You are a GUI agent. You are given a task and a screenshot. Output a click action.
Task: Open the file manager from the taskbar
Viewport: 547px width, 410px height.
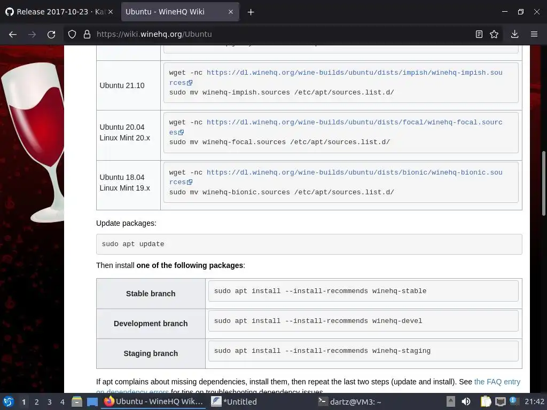(x=77, y=401)
